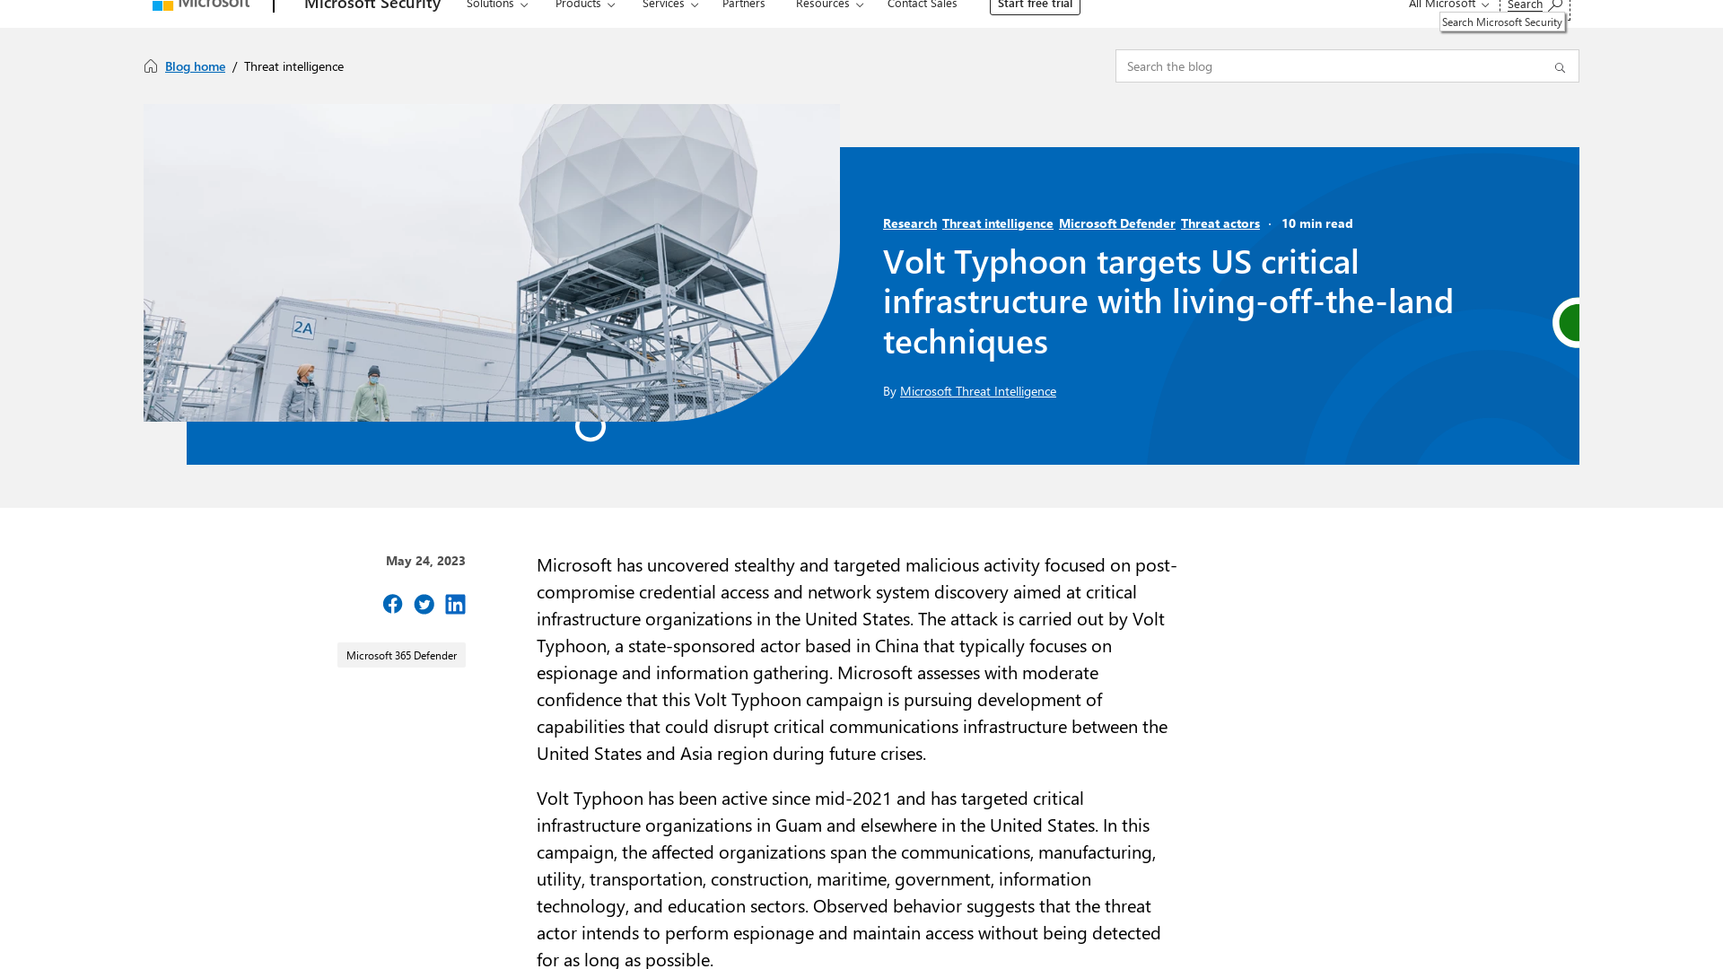The width and height of the screenshot is (1723, 969).
Task: Click the Twitter share icon
Action: pyautogui.click(x=424, y=604)
